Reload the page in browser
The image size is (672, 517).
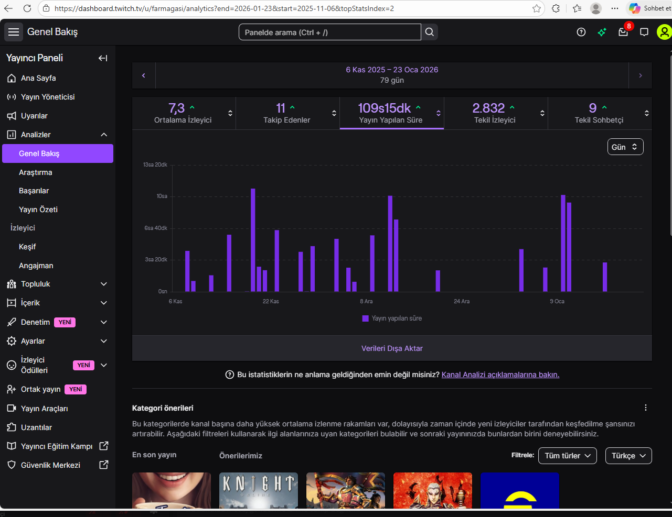coord(27,8)
